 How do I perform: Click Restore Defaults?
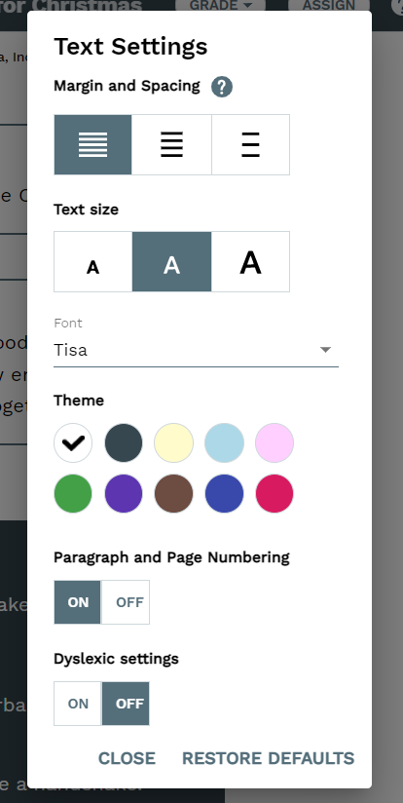pos(268,758)
